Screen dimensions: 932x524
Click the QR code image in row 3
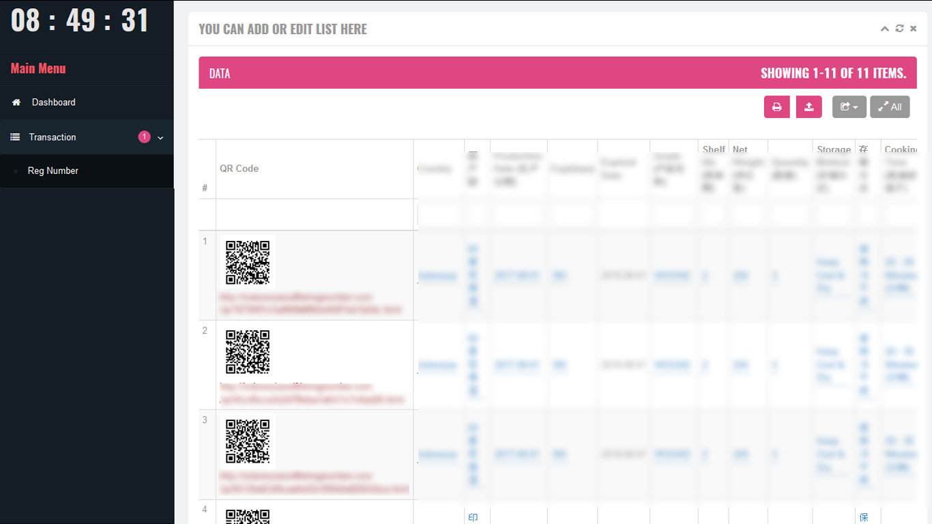(248, 441)
